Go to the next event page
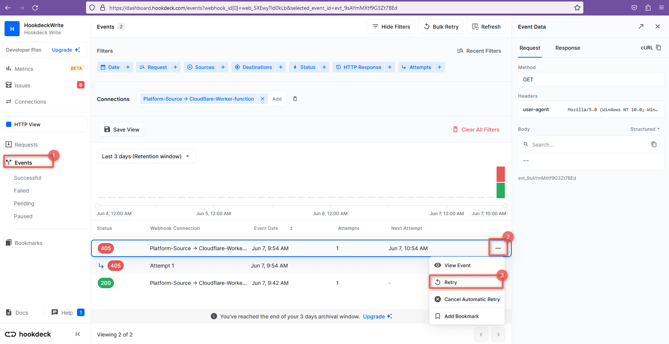The image size is (669, 344). pyautogui.click(x=498, y=334)
